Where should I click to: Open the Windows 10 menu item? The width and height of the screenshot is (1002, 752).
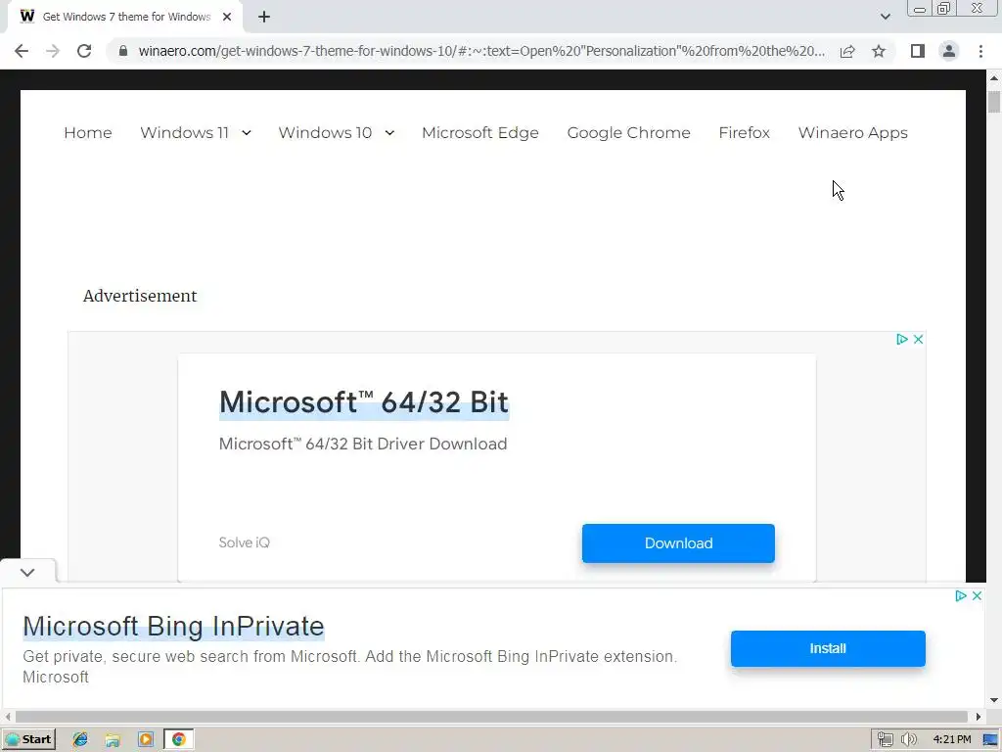click(x=325, y=133)
